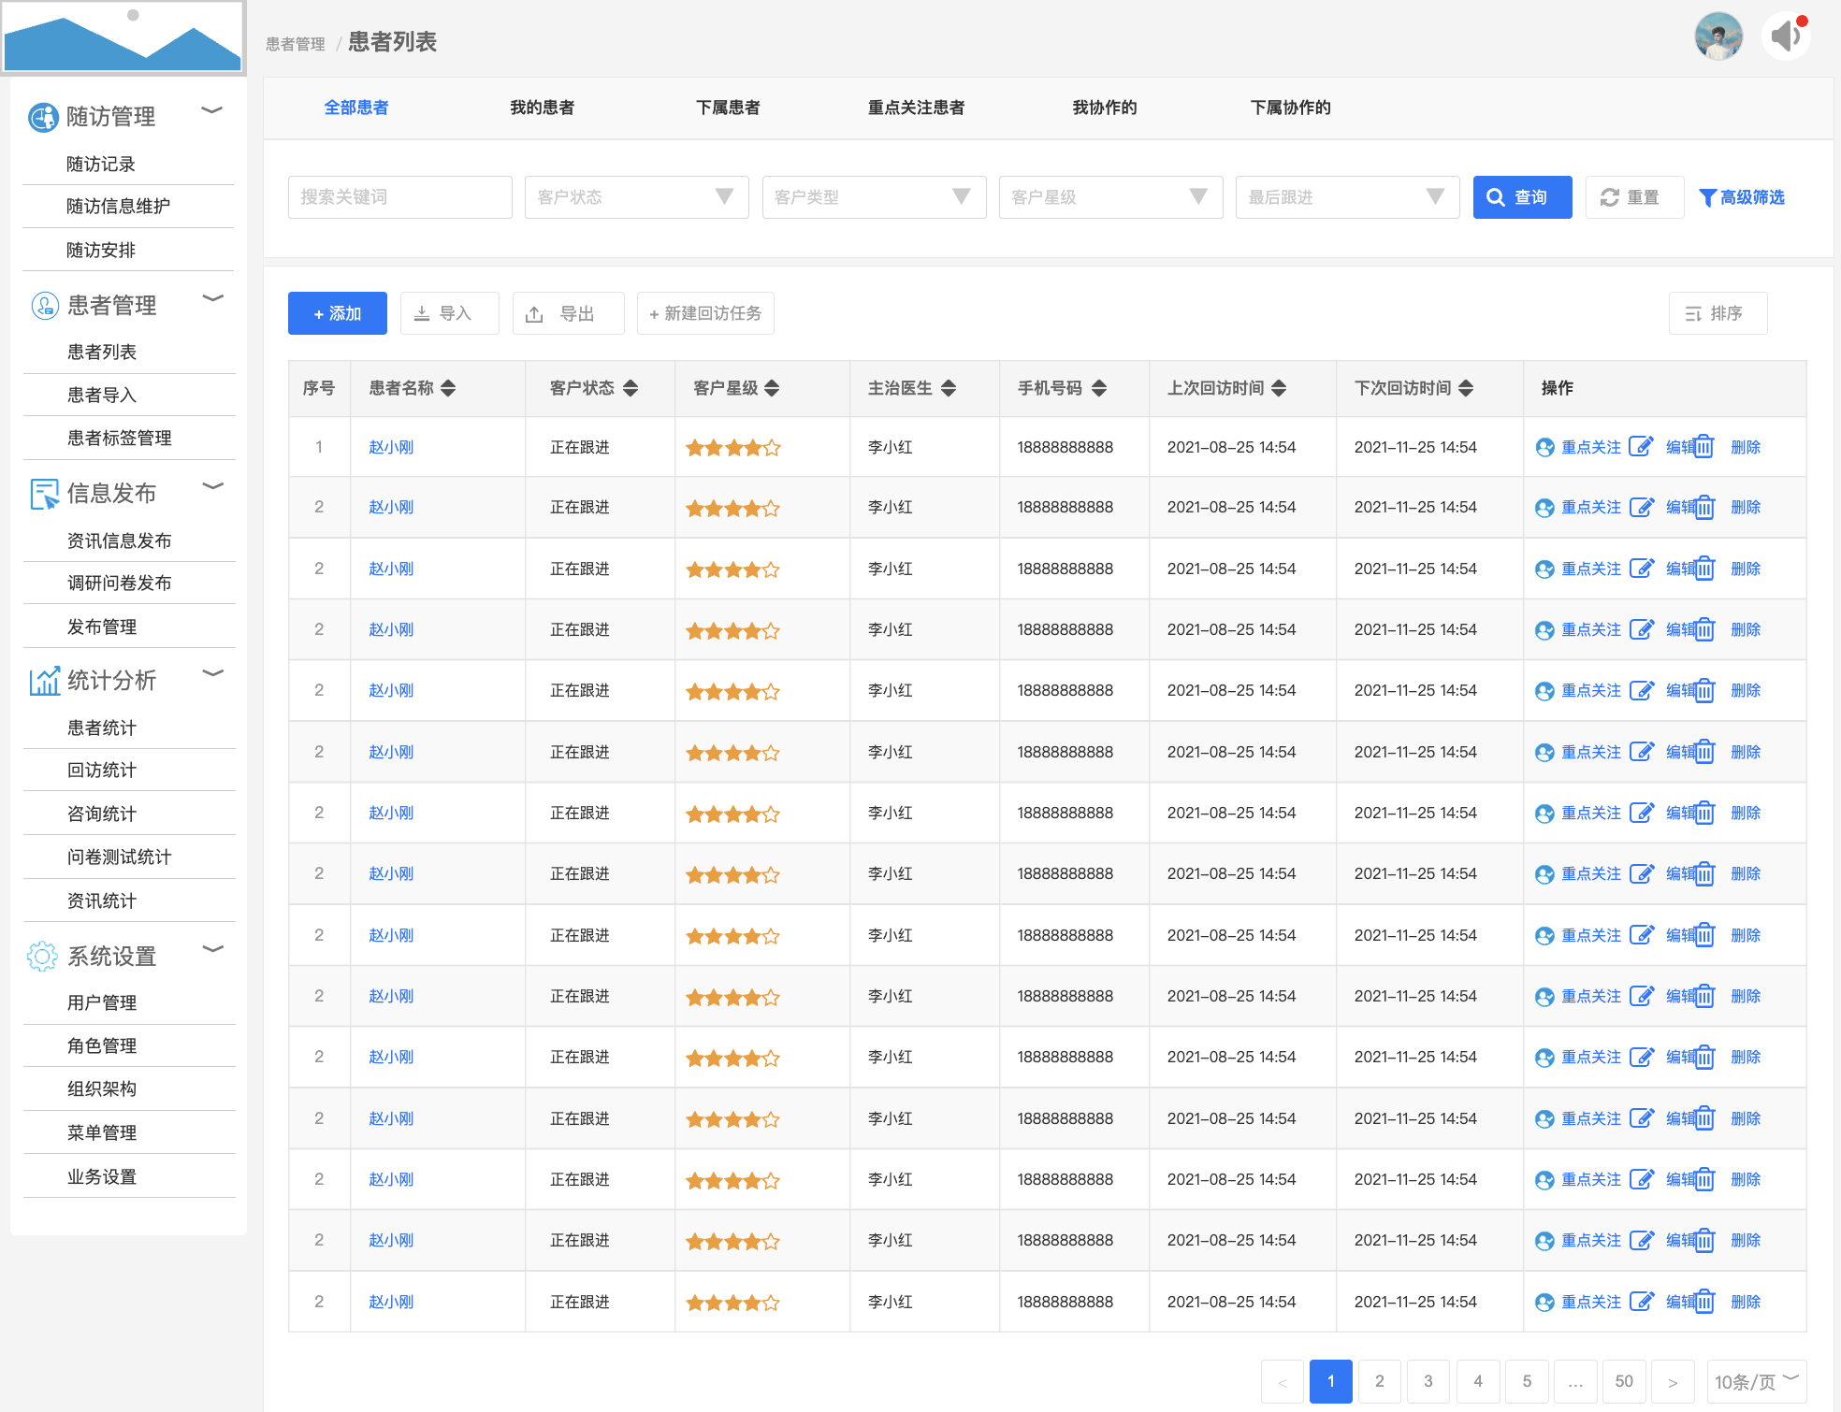
Task: Switch to the 我的患者 tab
Action: coord(543,108)
